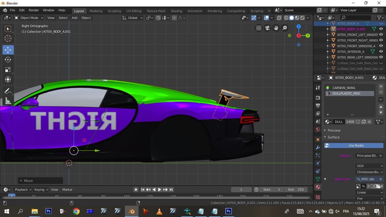The width and height of the screenshot is (386, 217).
Task: Choose the Measure tool
Action: [x=8, y=101]
